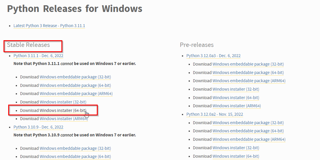Download Python 3.12.0a3 embeddable package (ARM64)
This screenshot has height=160, width=320.
tap(249, 81)
